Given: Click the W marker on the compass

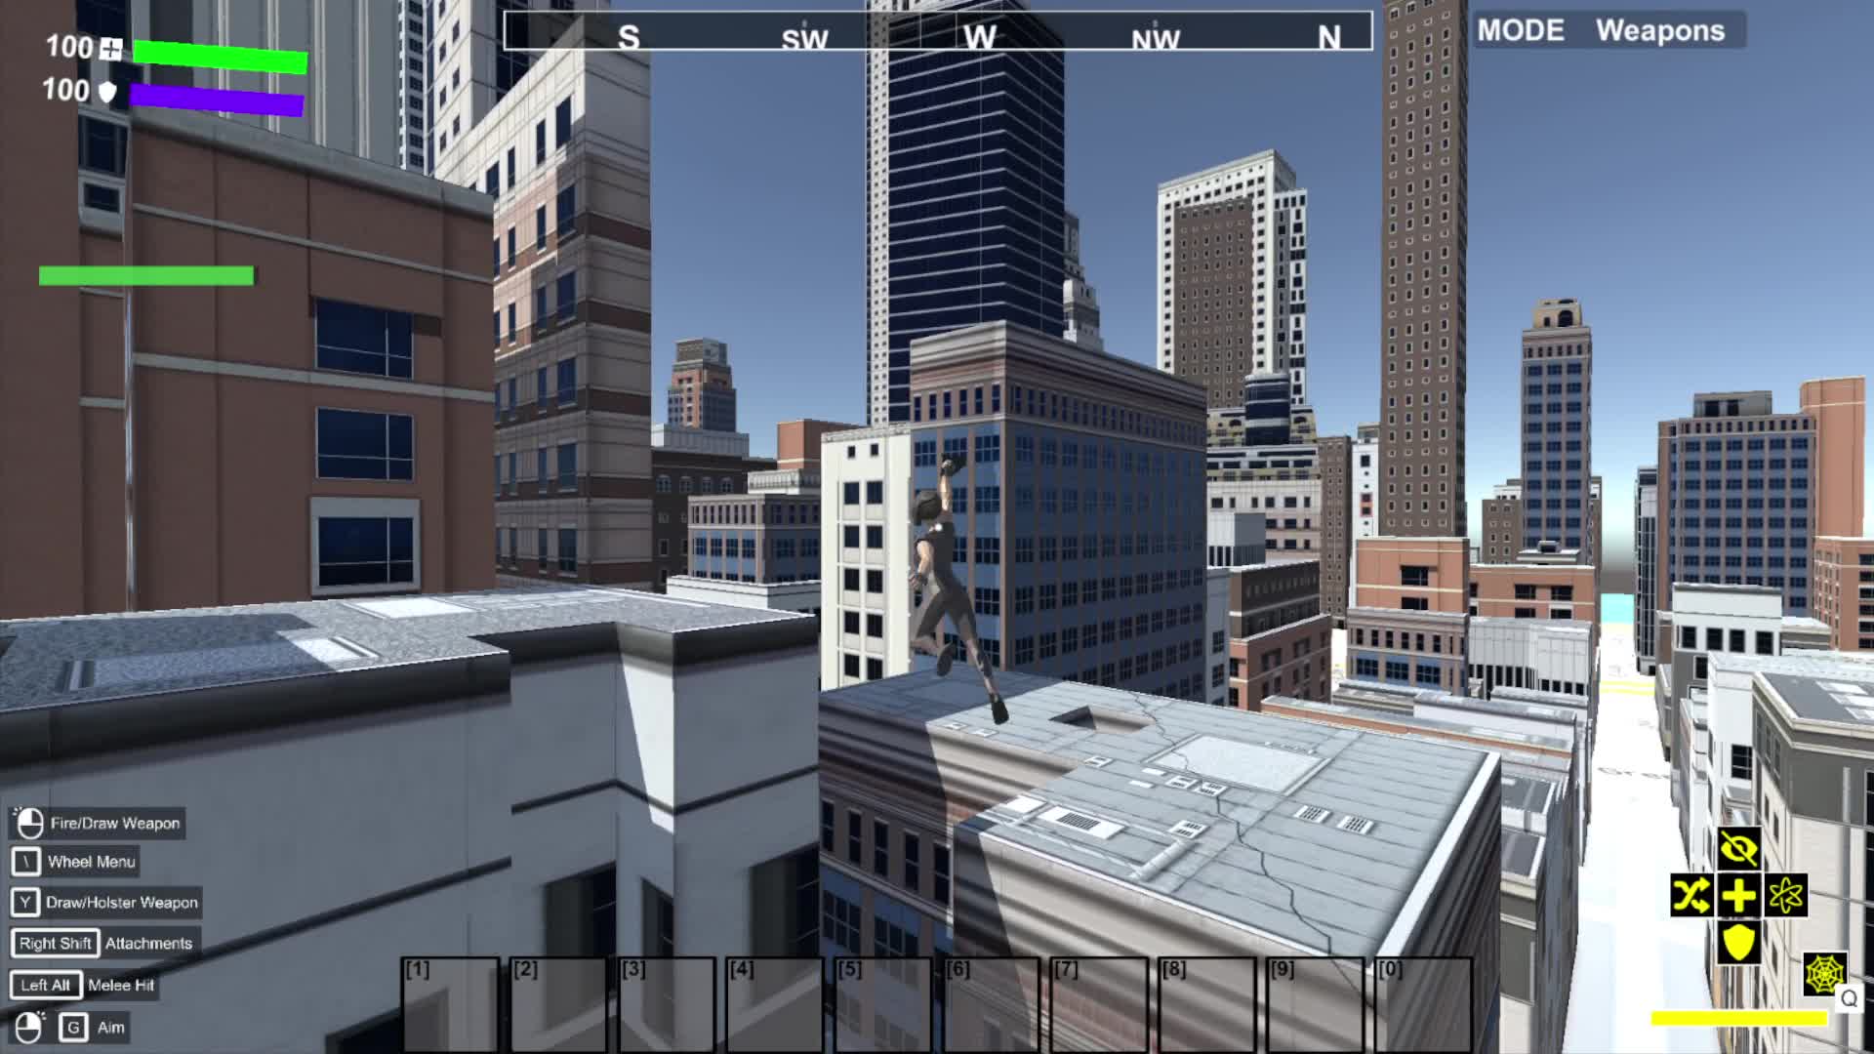Looking at the screenshot, I should pos(979,37).
